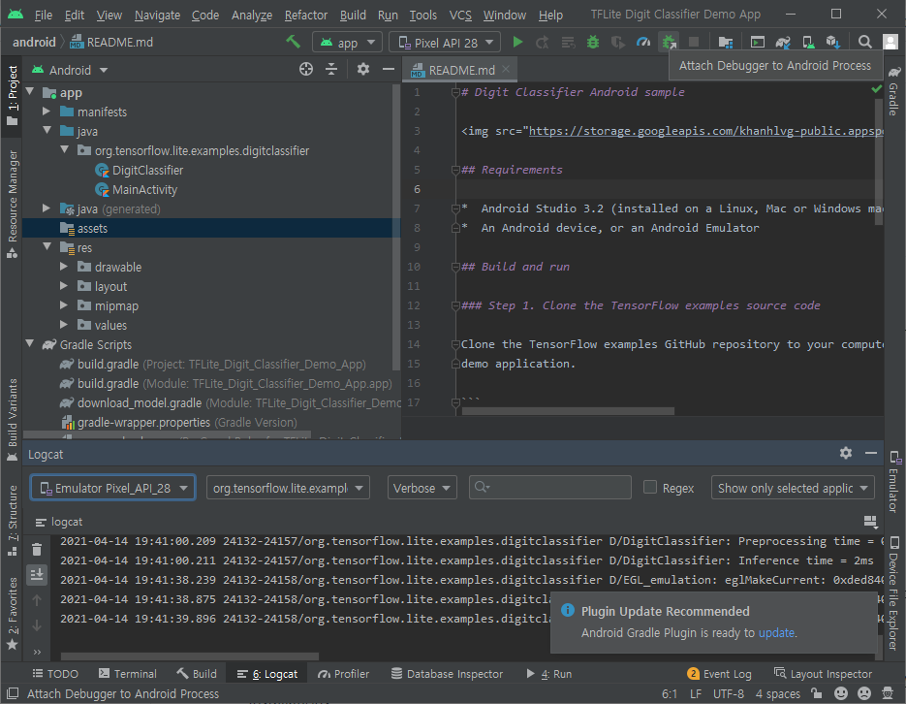Open Emulator Pixel_API_28 device dropdown in Logcat
This screenshot has width=906, height=704.
point(112,488)
